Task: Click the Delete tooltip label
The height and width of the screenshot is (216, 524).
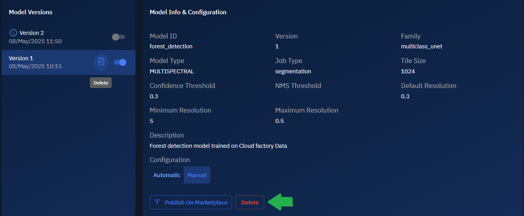Action: [x=101, y=83]
